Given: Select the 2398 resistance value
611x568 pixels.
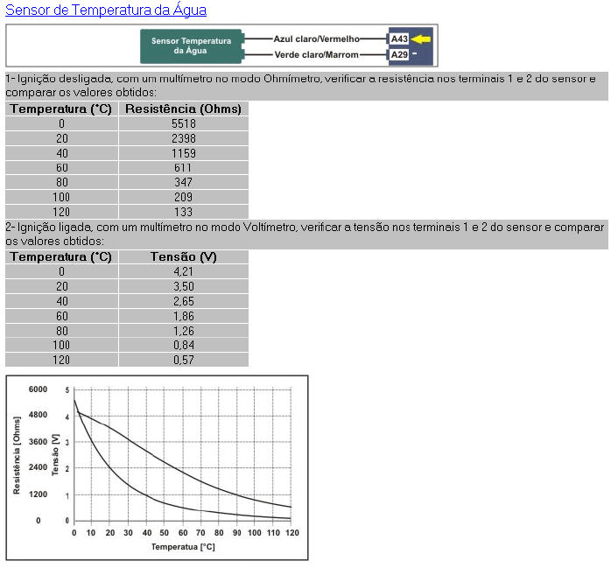Looking at the screenshot, I should pos(183,138).
